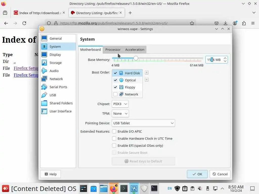The image size is (259, 194).
Task: Click muted volume tray icon
Action: click(x=200, y=188)
